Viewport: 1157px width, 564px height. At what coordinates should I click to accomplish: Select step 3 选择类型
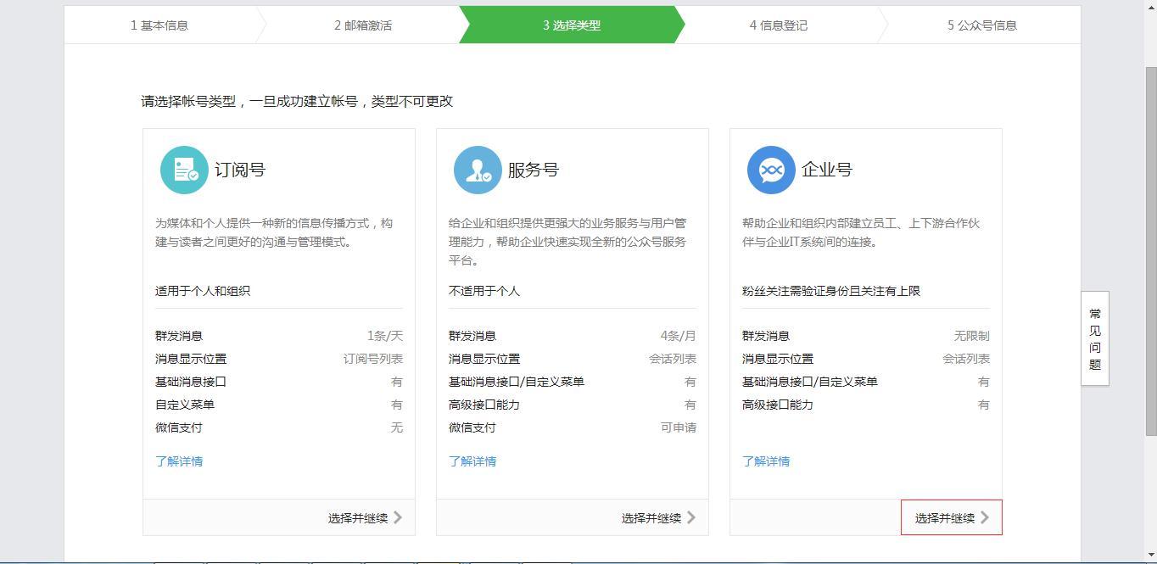click(x=572, y=25)
